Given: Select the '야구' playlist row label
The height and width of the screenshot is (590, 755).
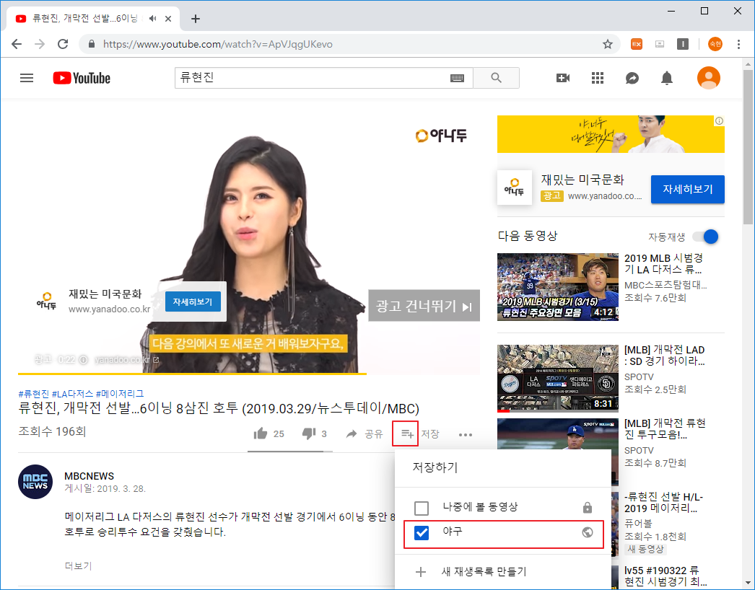Looking at the screenshot, I should click(x=452, y=532).
